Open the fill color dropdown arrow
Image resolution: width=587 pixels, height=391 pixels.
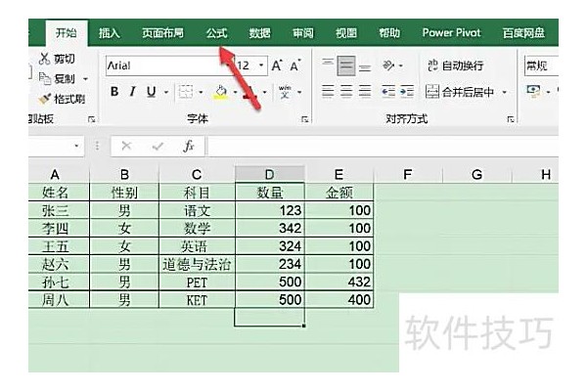coord(236,92)
